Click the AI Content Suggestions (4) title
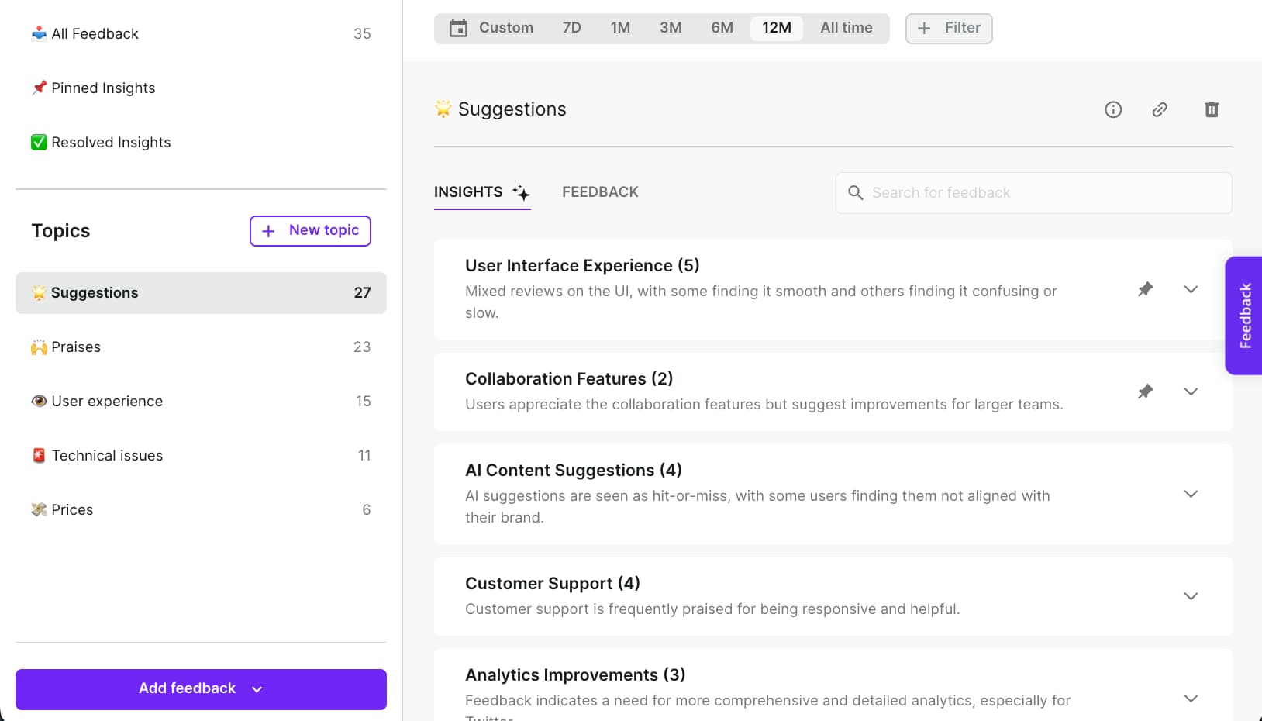Viewport: 1262px width, 721px height. coord(574,470)
